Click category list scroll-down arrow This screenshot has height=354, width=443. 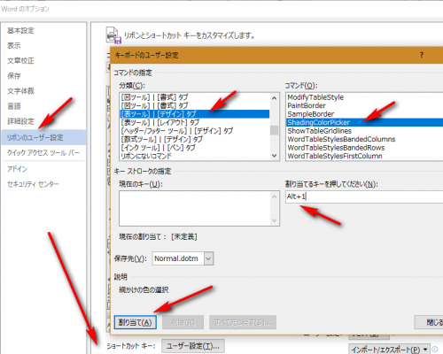pos(275,156)
